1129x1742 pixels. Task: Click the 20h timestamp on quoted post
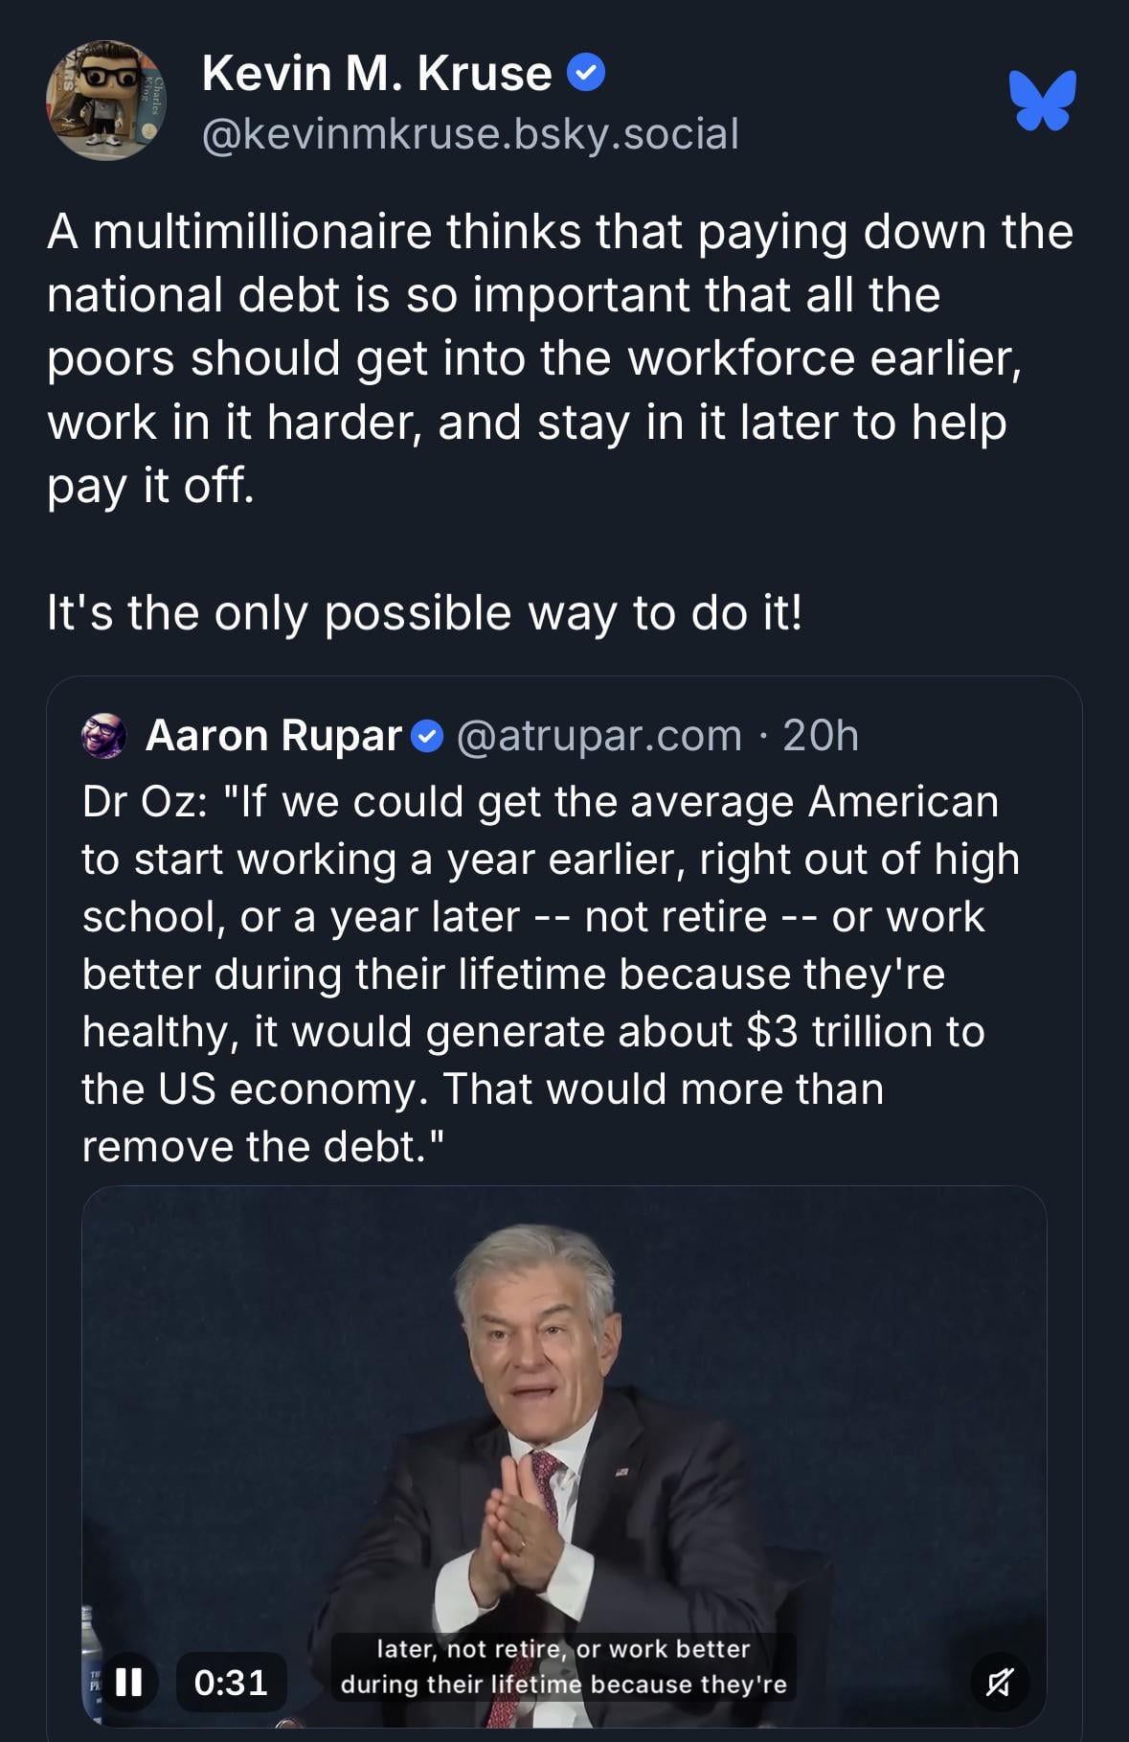coord(821,736)
